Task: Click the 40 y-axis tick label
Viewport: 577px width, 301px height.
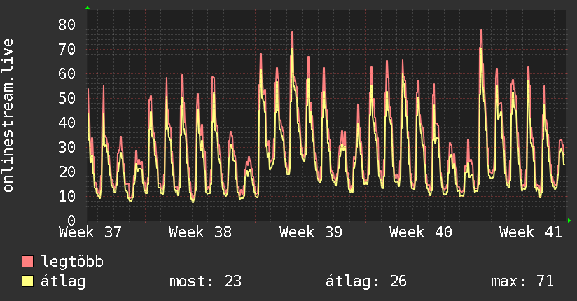Action: click(67, 123)
